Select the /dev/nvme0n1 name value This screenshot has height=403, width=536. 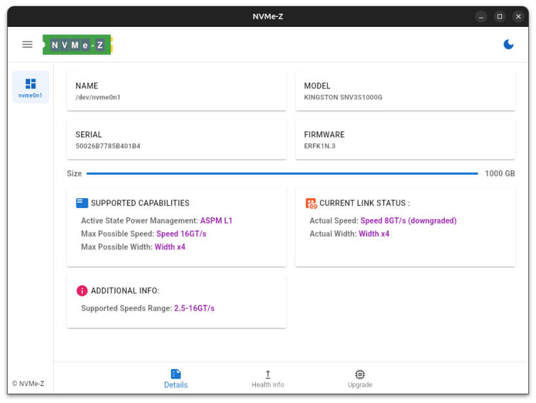pos(98,97)
